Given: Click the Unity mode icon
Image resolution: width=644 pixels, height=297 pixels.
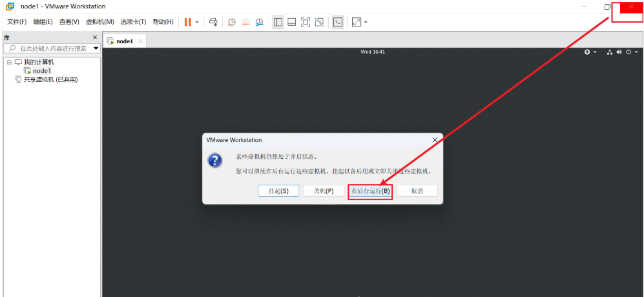Looking at the screenshot, I should pyautogui.click(x=318, y=22).
